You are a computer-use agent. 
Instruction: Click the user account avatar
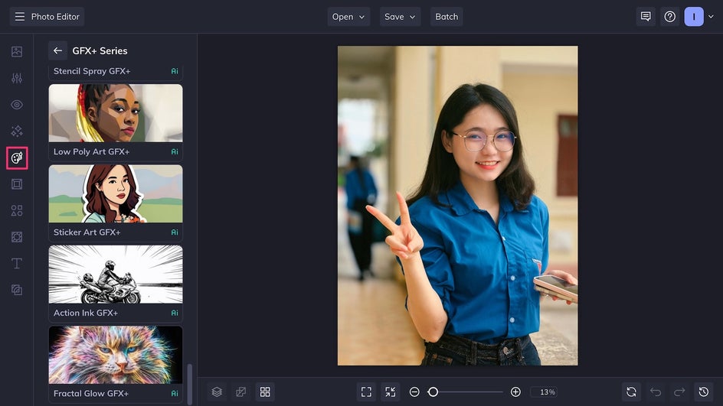pos(693,17)
